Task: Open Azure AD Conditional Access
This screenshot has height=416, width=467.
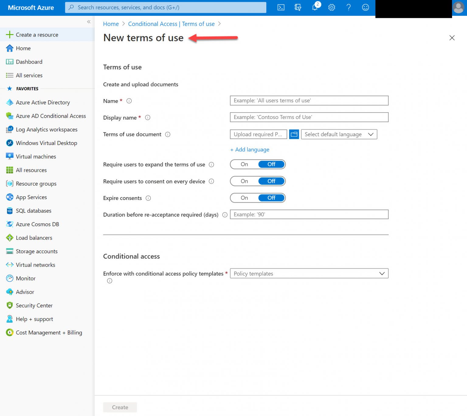Action: pos(50,116)
